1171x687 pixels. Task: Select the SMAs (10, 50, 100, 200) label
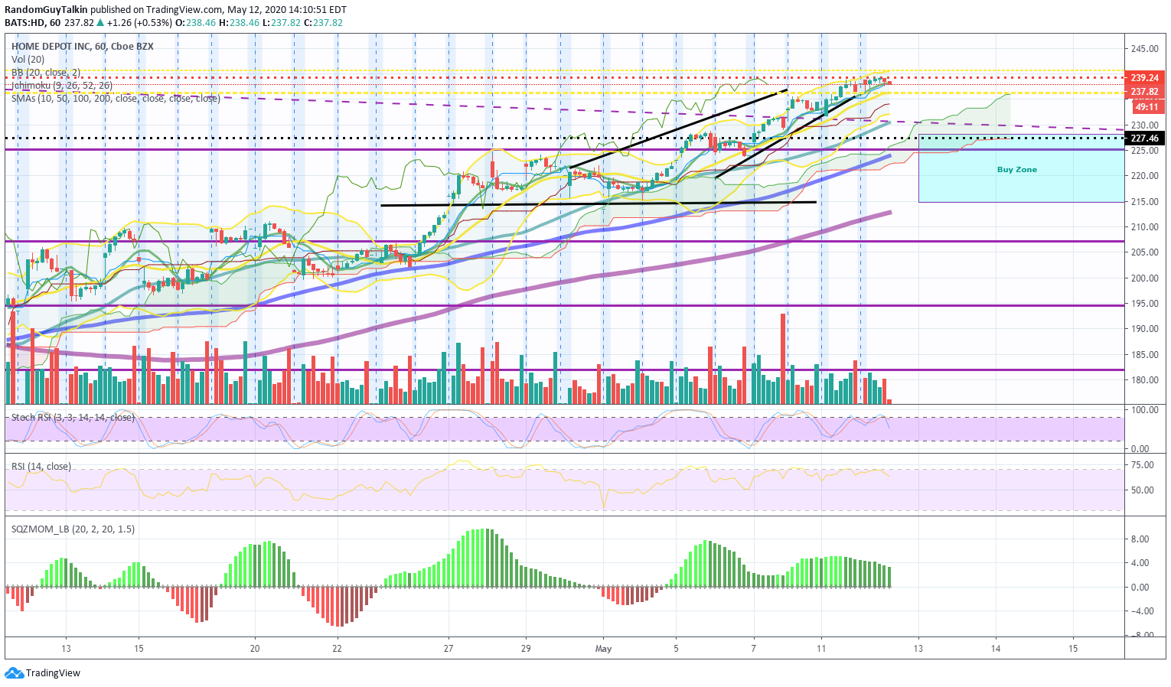tap(116, 99)
